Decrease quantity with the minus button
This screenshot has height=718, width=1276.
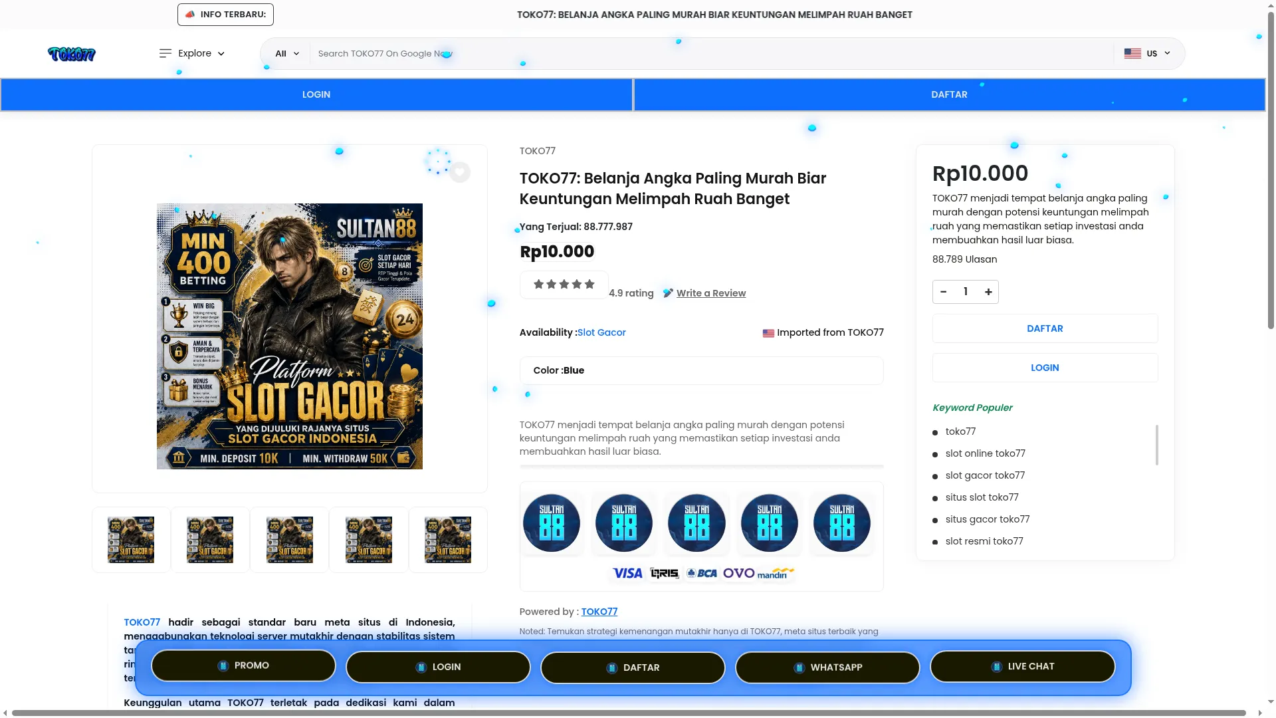[x=943, y=292]
